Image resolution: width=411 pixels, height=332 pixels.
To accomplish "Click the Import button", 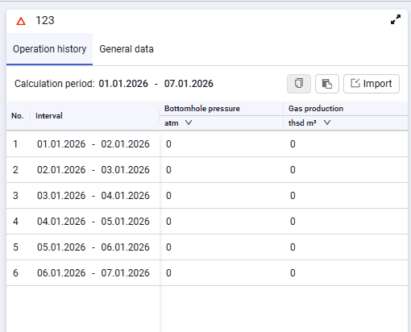I will [x=372, y=84].
